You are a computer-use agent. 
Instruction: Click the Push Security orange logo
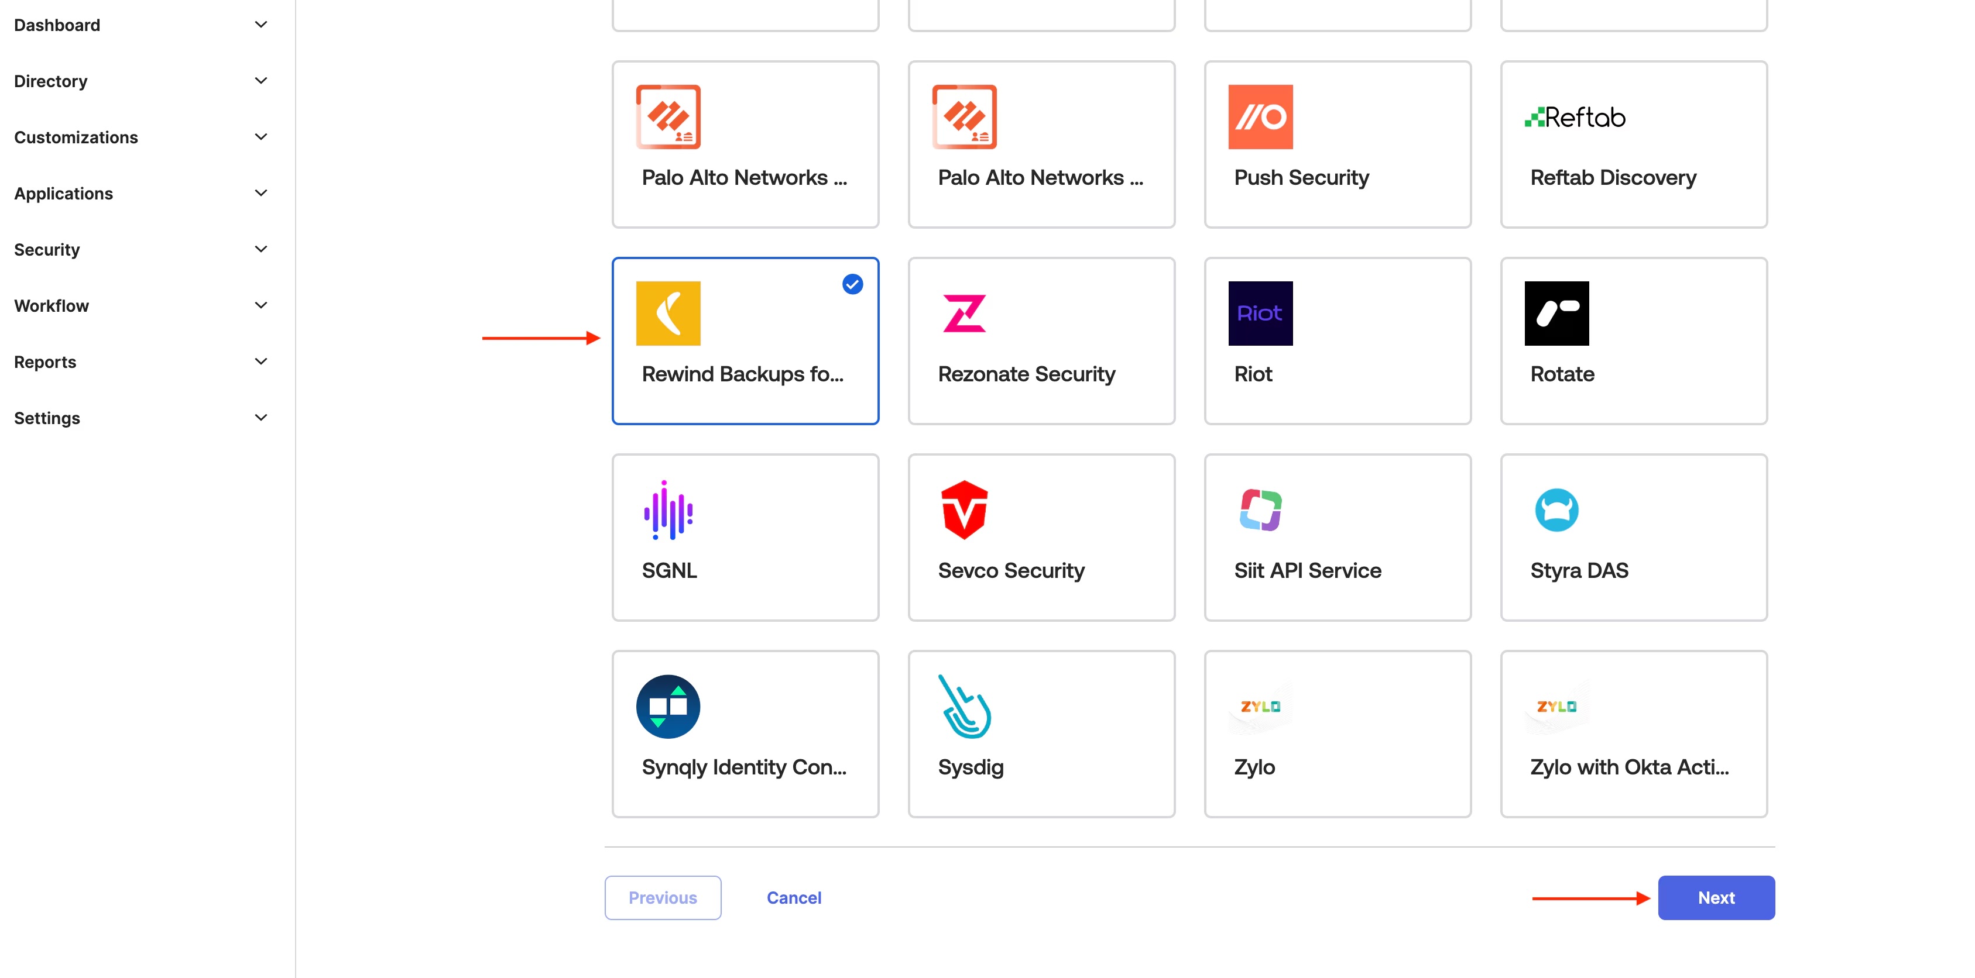pyautogui.click(x=1260, y=116)
